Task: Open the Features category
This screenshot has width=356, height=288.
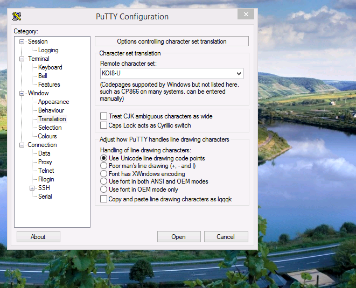Action: 49,85
